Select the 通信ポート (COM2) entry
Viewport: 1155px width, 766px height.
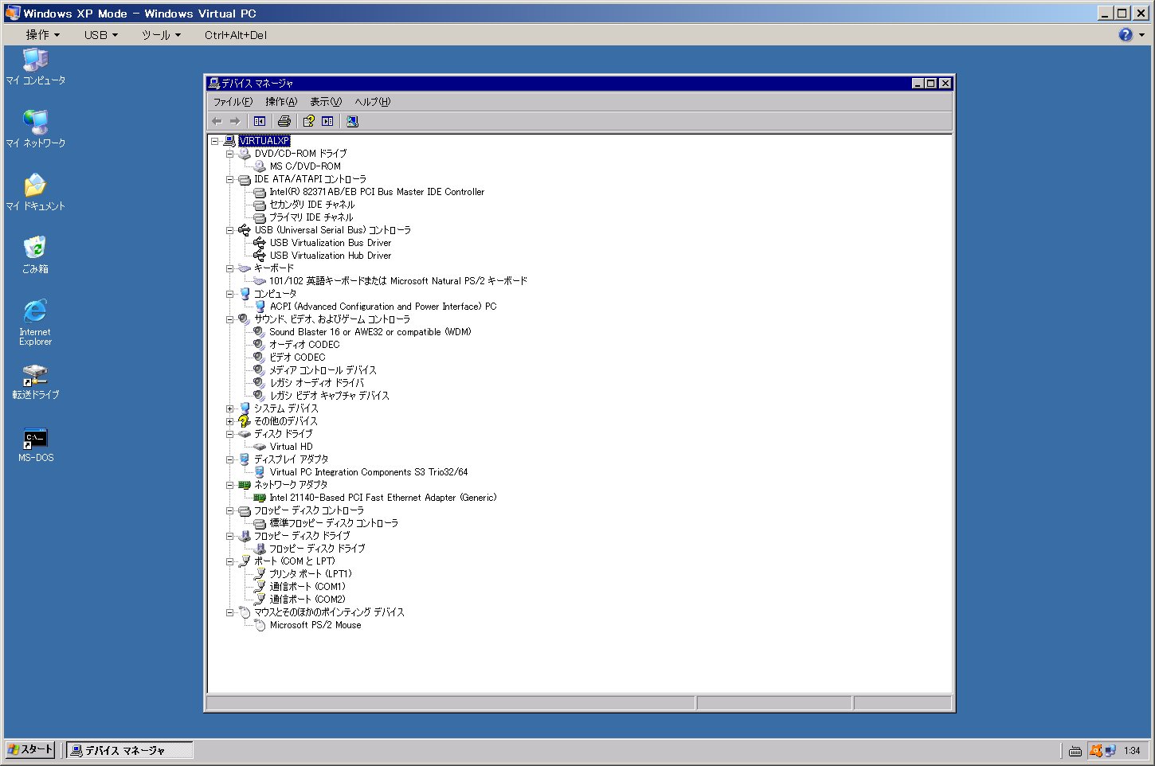[307, 600]
